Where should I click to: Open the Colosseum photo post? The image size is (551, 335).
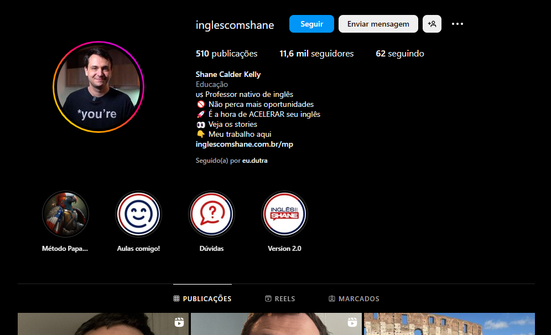pos(449,324)
